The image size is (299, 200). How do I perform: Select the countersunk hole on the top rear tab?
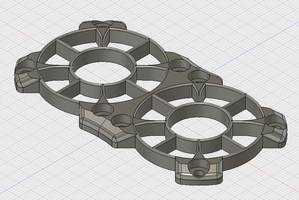103,24
